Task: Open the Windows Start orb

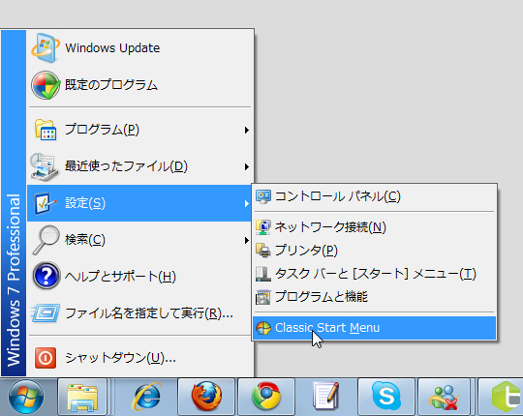Action: (26, 397)
